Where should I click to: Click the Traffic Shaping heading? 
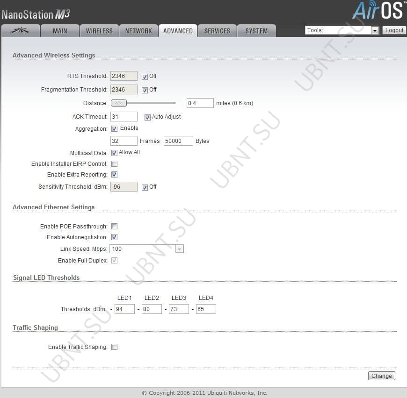(35, 327)
